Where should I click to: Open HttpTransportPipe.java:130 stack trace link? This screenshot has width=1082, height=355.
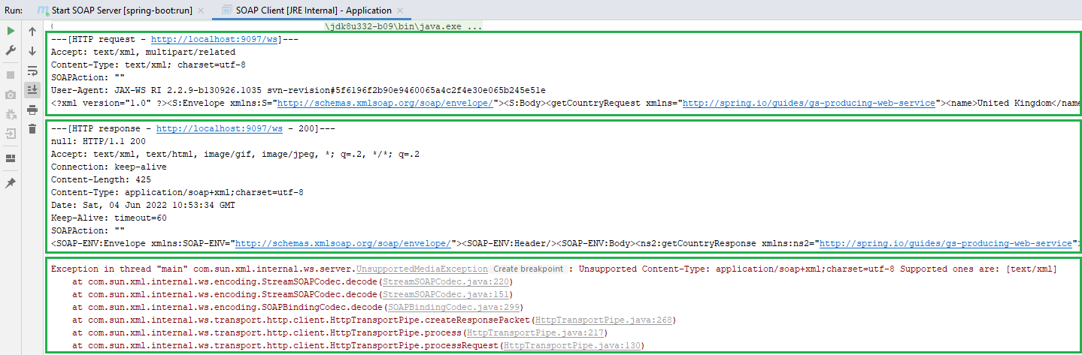click(571, 345)
